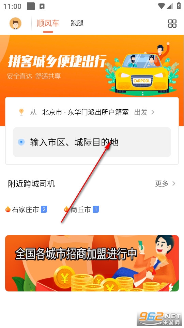Tap the blue badge 1 next to 商丘市
This screenshot has height=328, width=184.
[95, 209]
